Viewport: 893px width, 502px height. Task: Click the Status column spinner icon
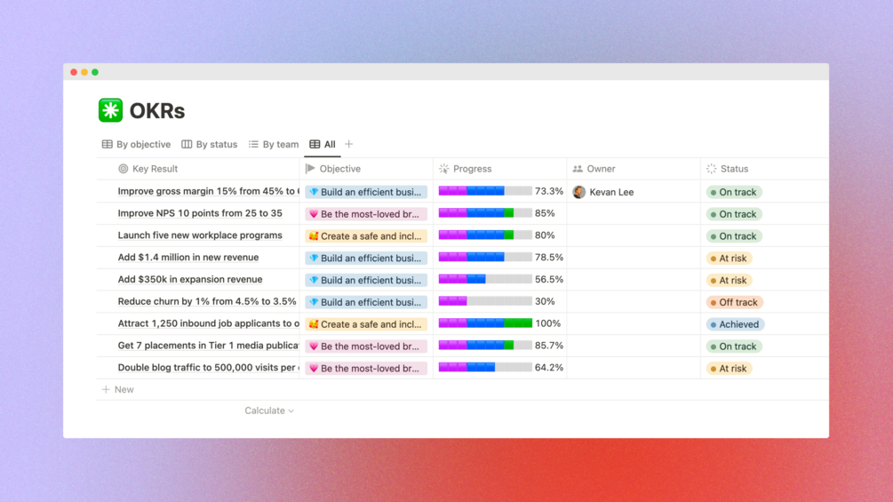712,169
